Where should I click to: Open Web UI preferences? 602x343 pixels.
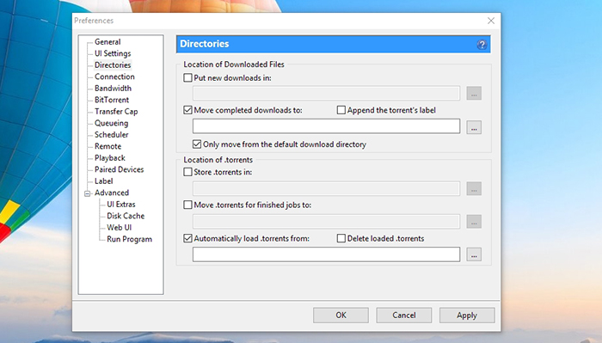click(x=119, y=228)
